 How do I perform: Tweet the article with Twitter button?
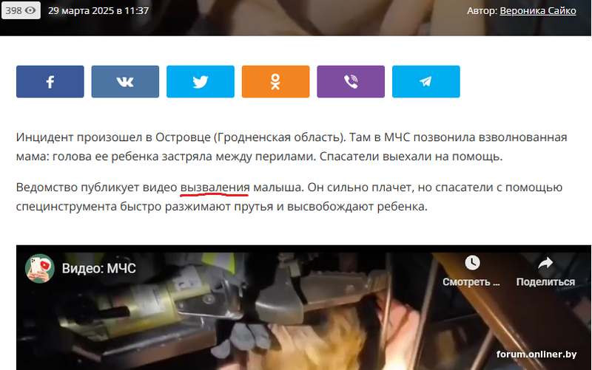200,81
